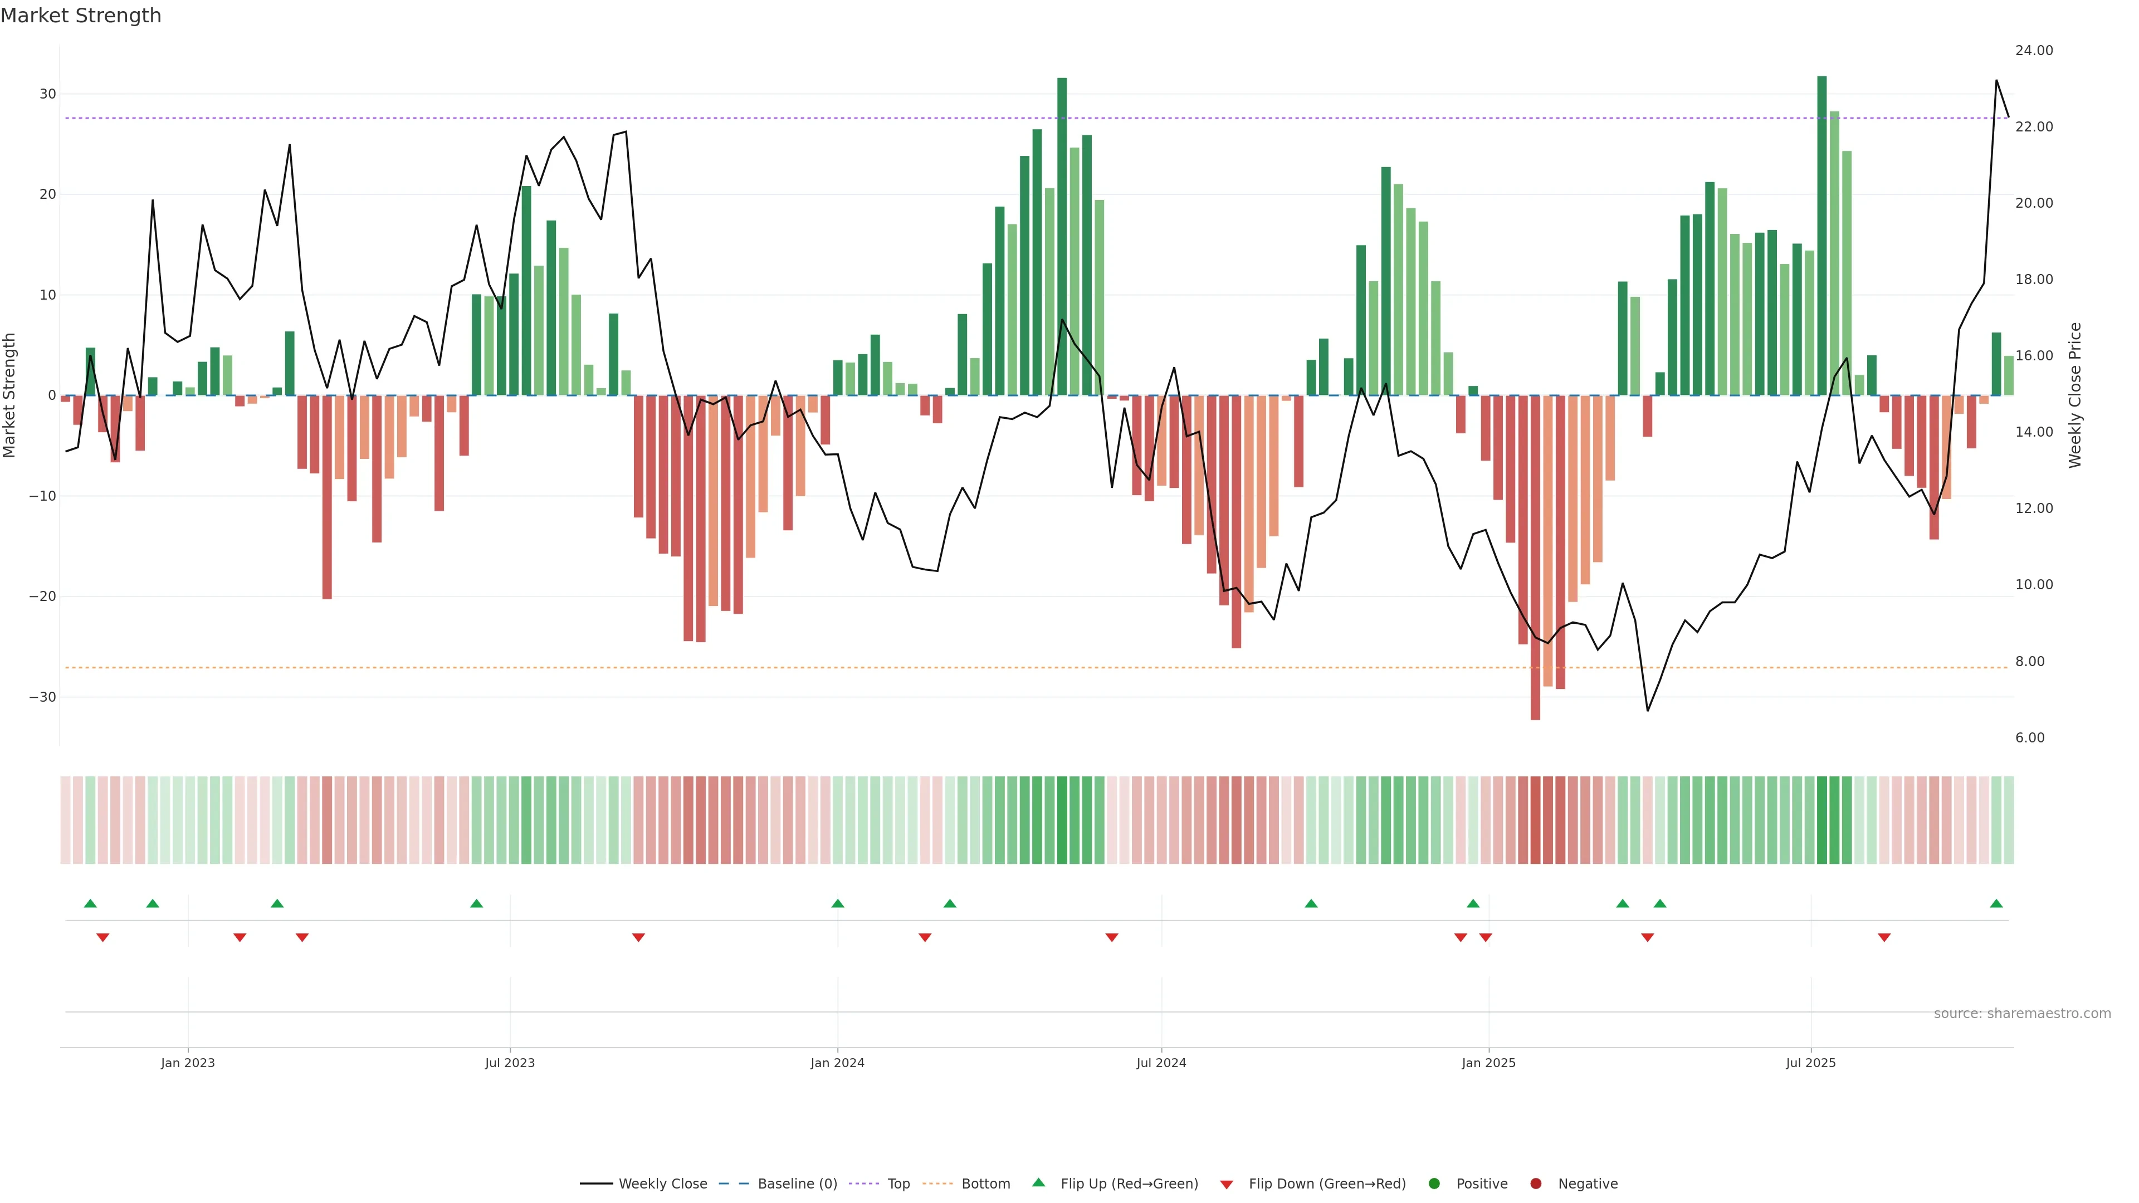Click the green Positive circle legend icon
The image size is (2139, 1203).
click(1434, 1183)
